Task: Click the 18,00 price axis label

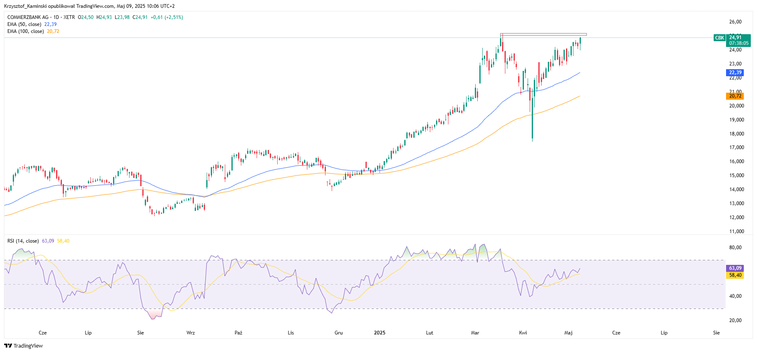Action: tap(736, 134)
